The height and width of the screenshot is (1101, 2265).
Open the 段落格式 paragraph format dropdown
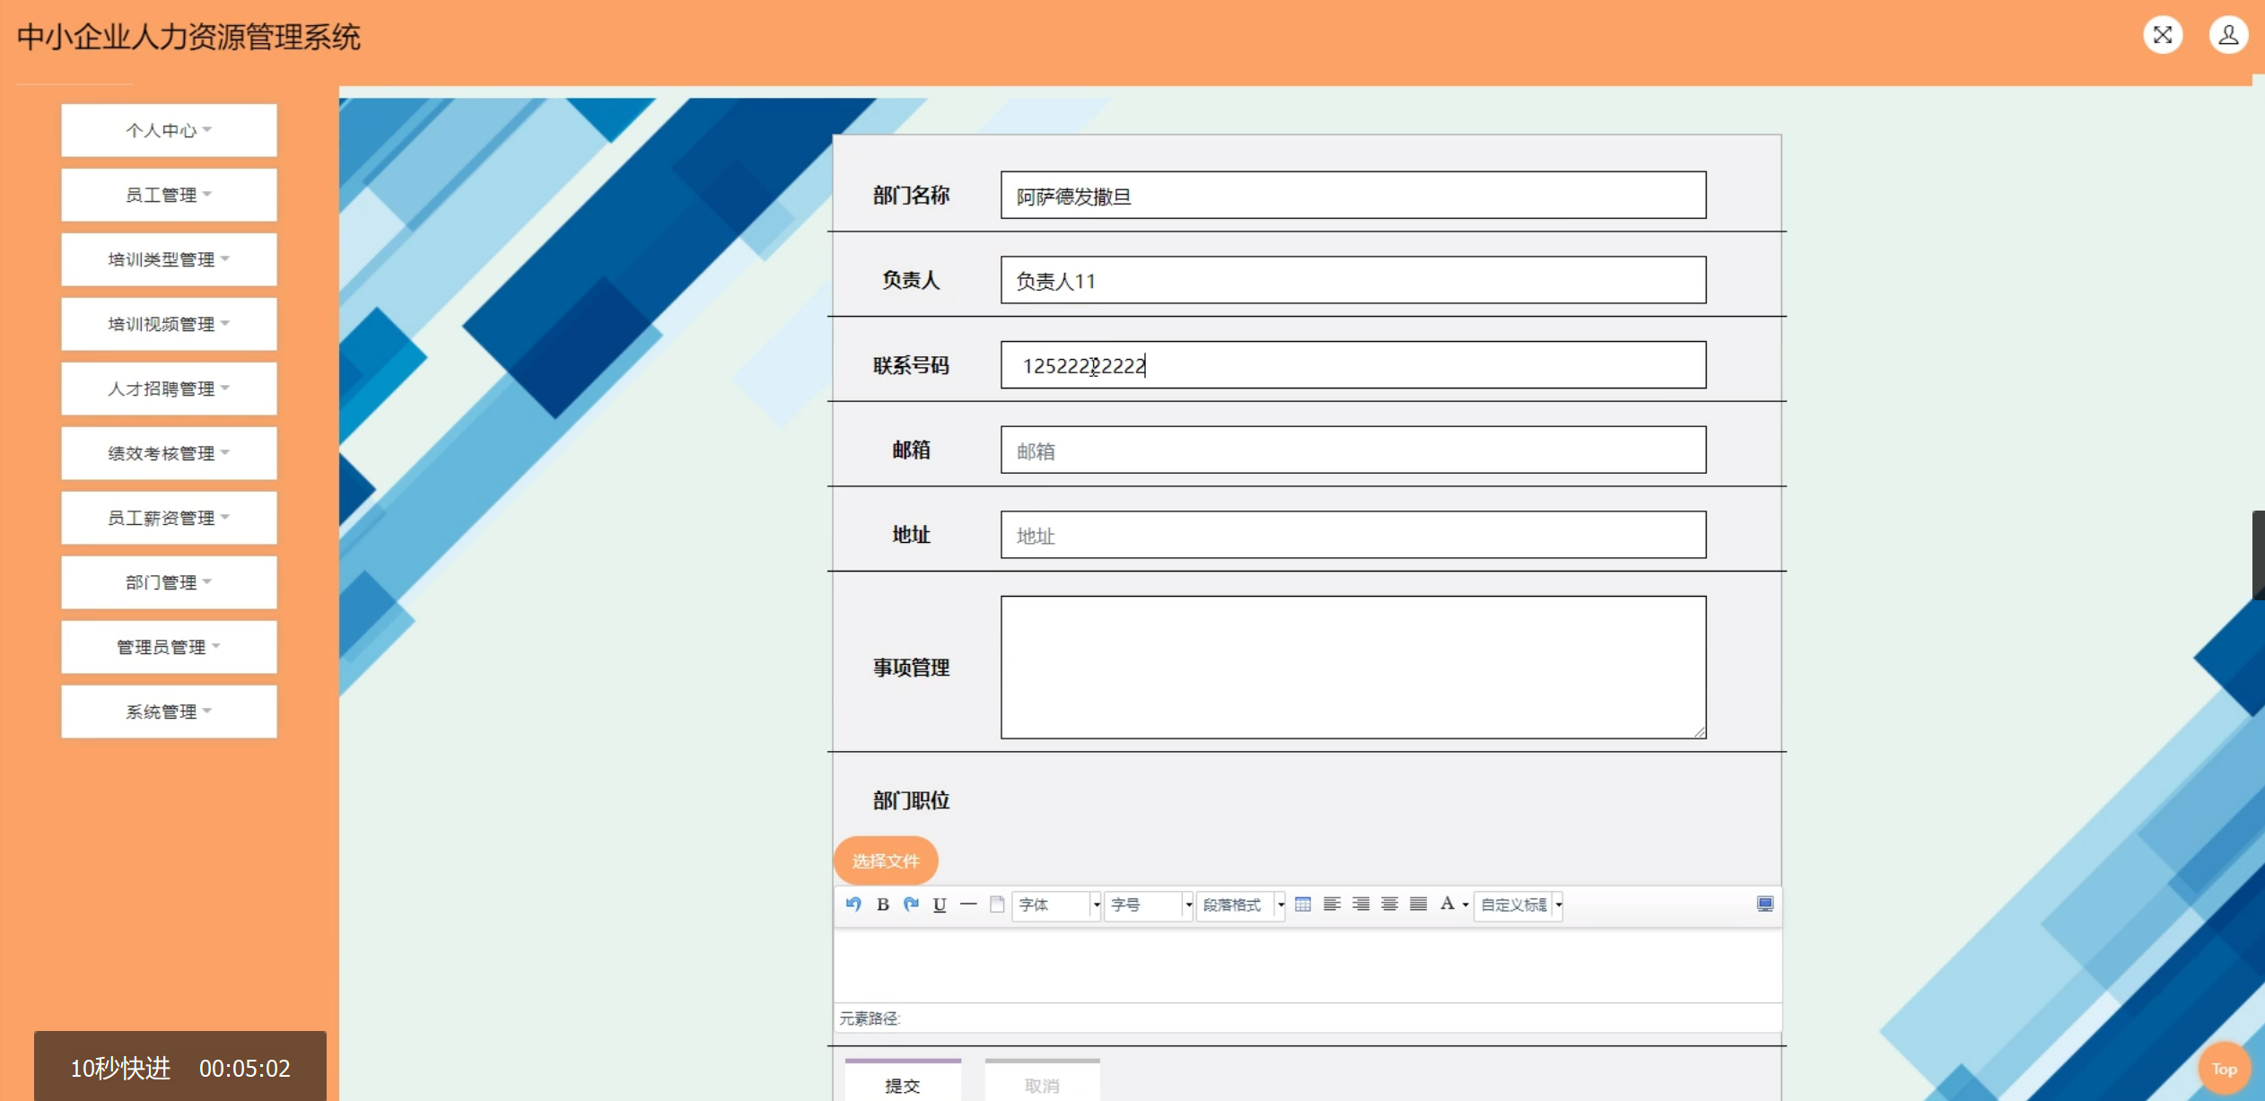(x=1242, y=904)
